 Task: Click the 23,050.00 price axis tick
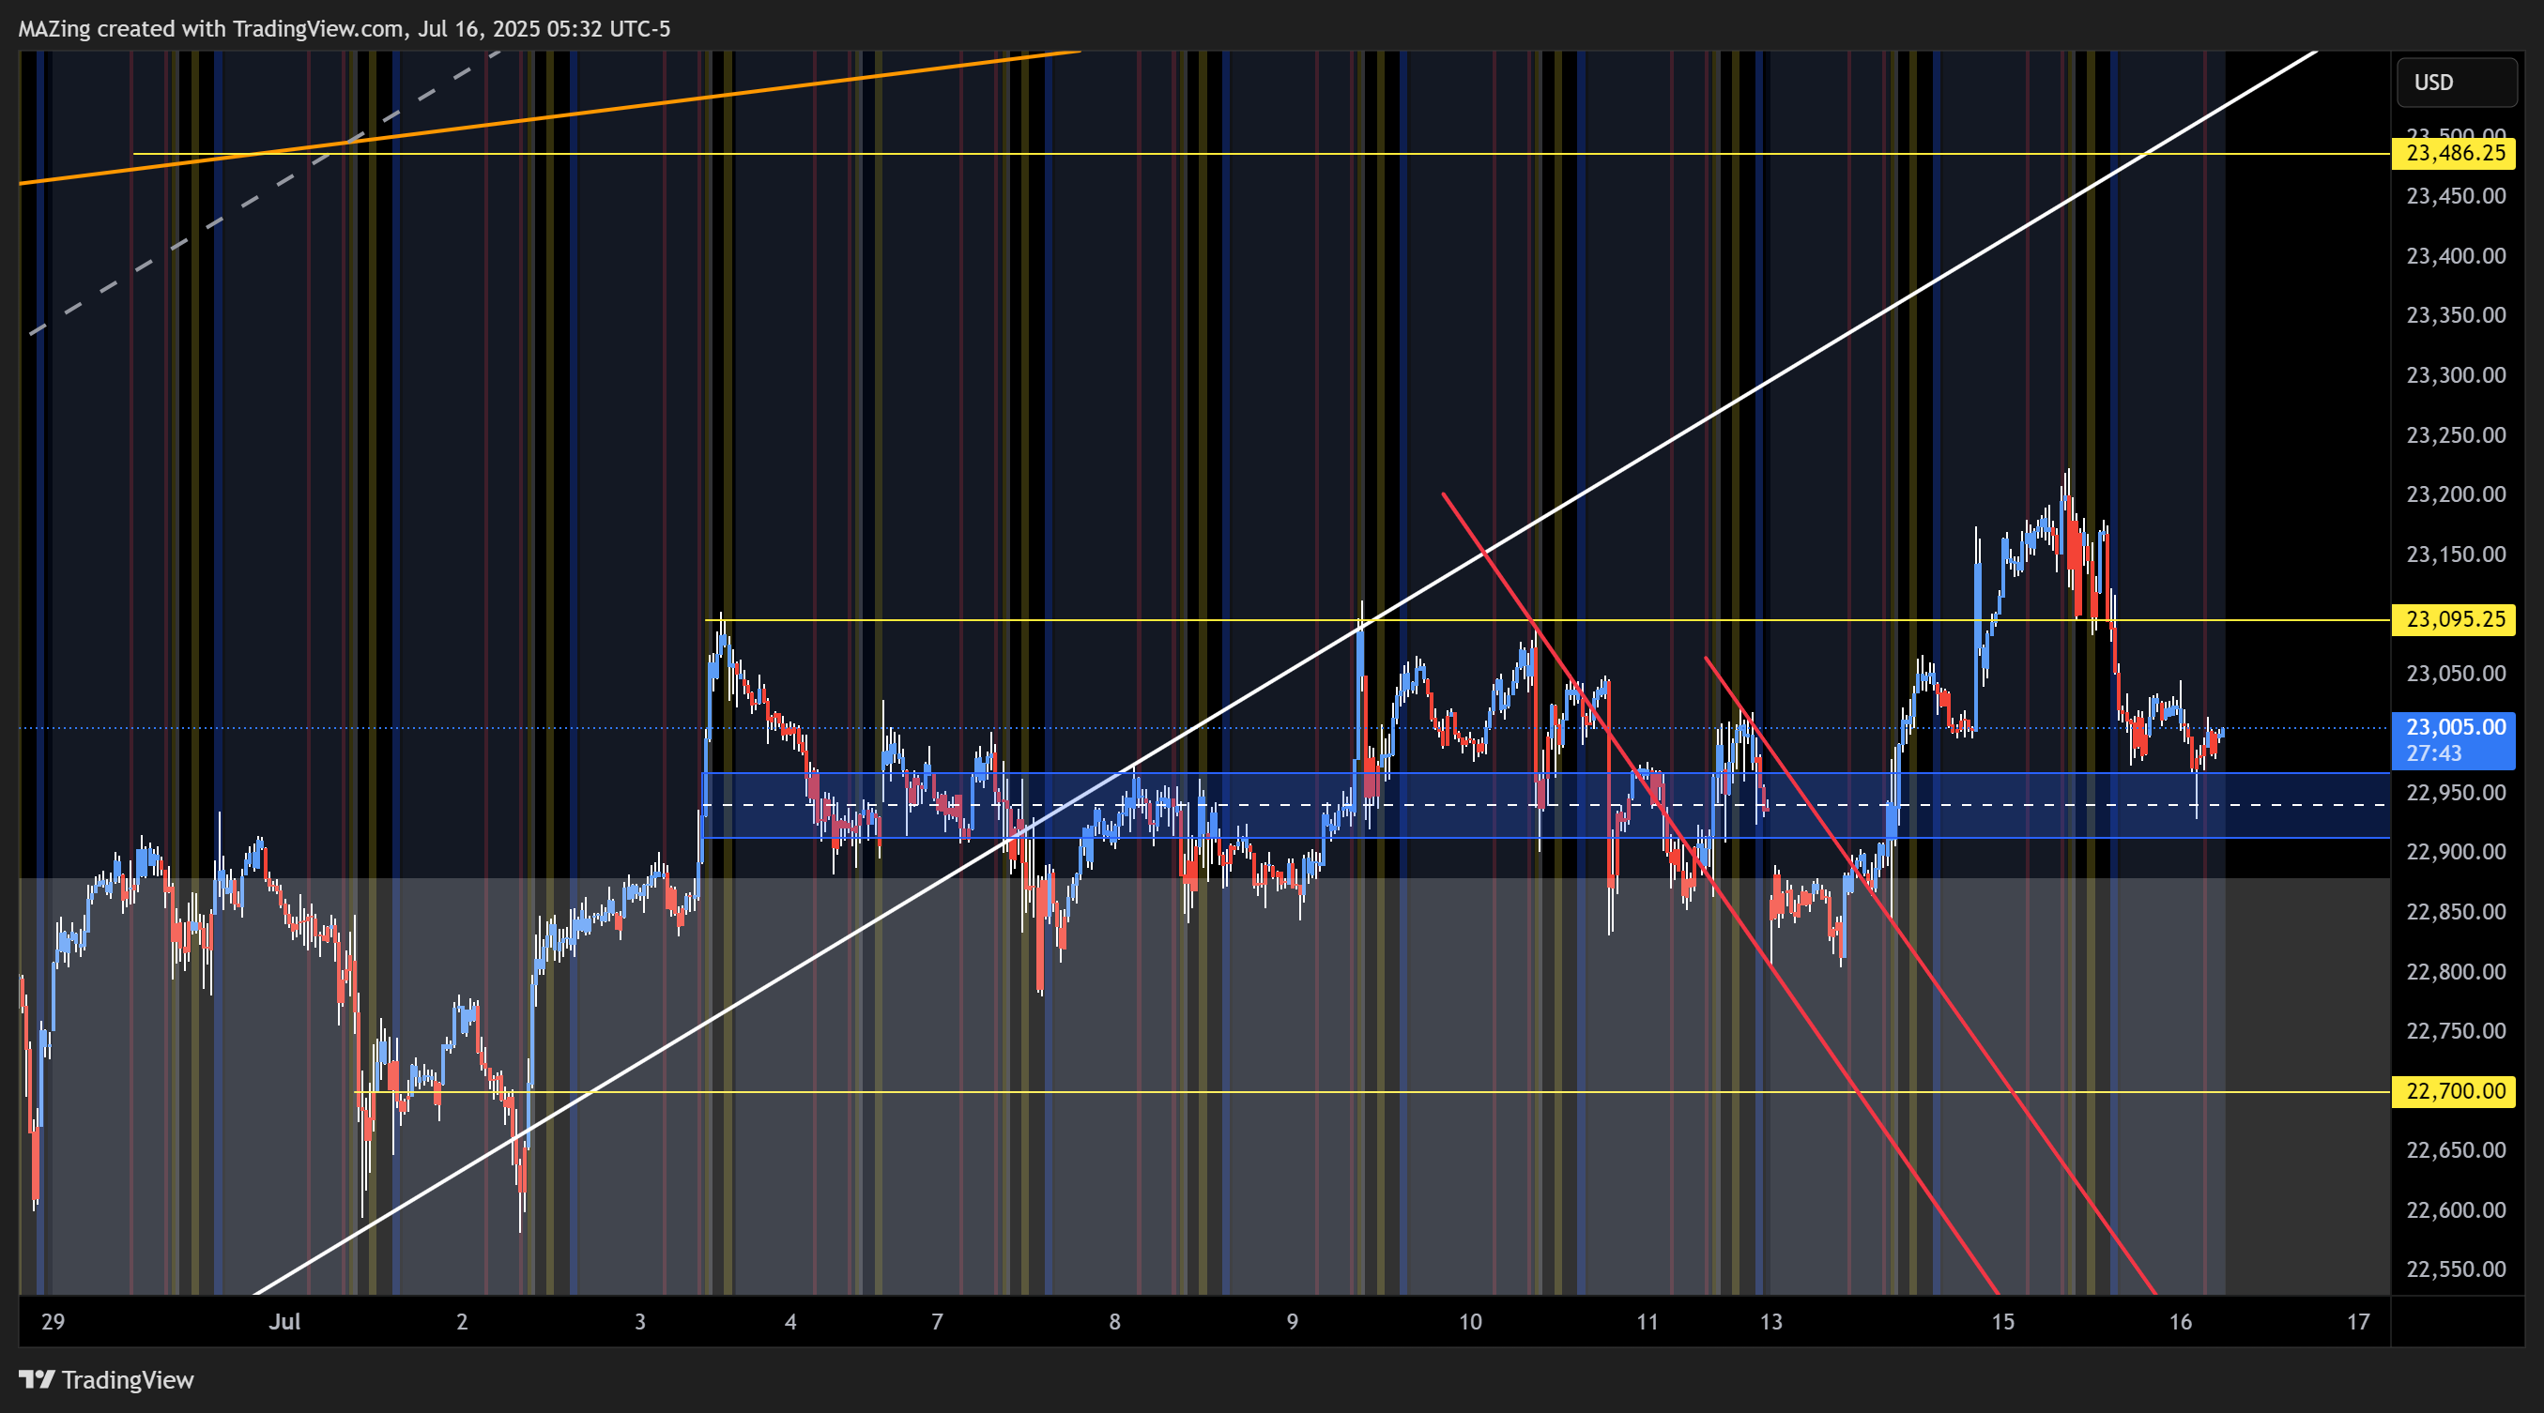[2455, 674]
